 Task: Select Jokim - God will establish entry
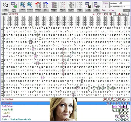[x=16, y=120]
